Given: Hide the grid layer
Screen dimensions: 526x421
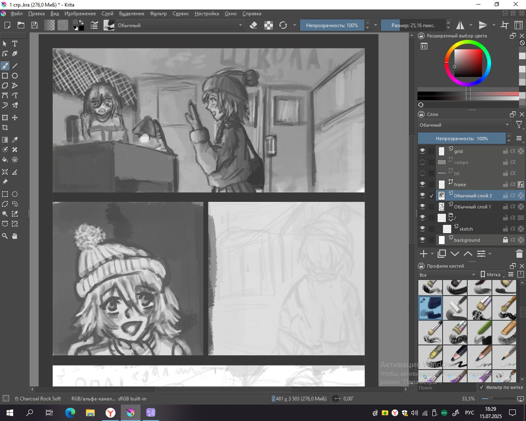Looking at the screenshot, I should [422, 151].
